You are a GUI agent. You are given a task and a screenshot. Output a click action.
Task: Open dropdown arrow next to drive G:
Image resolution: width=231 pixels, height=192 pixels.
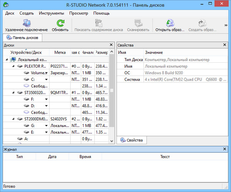(46, 125)
